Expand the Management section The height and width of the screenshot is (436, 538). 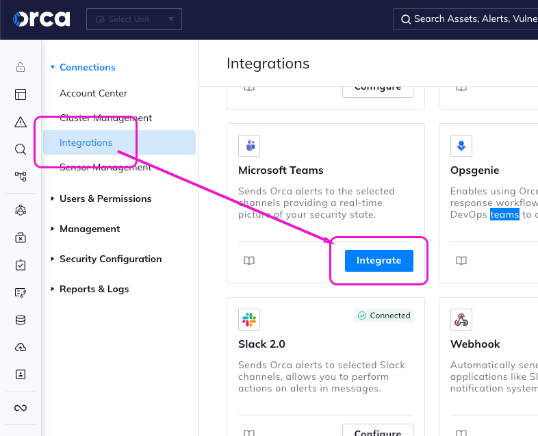pyautogui.click(x=85, y=229)
